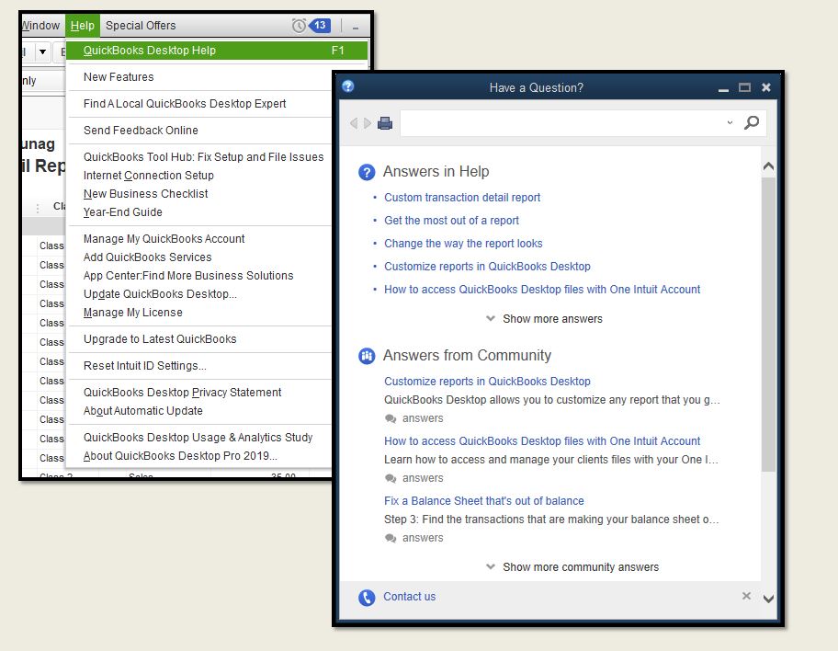Click dropdown arrow in QuickBooks toolbar
Viewport: 838px width, 651px height.
[43, 51]
